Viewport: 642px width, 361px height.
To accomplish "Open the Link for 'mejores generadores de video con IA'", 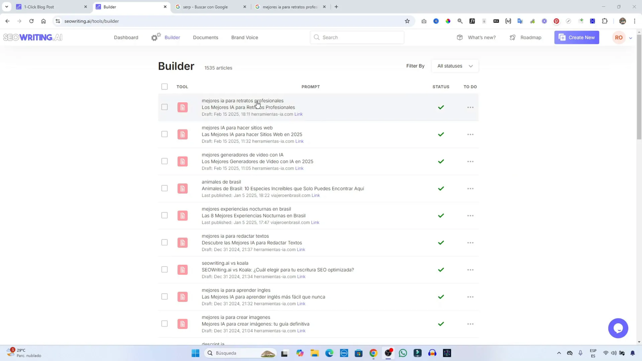I will tap(299, 168).
